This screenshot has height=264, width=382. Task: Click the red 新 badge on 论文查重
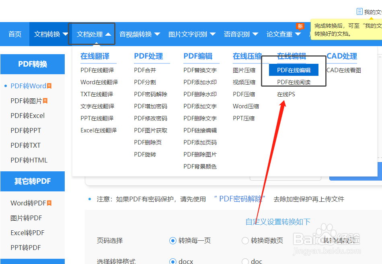pos(300,25)
